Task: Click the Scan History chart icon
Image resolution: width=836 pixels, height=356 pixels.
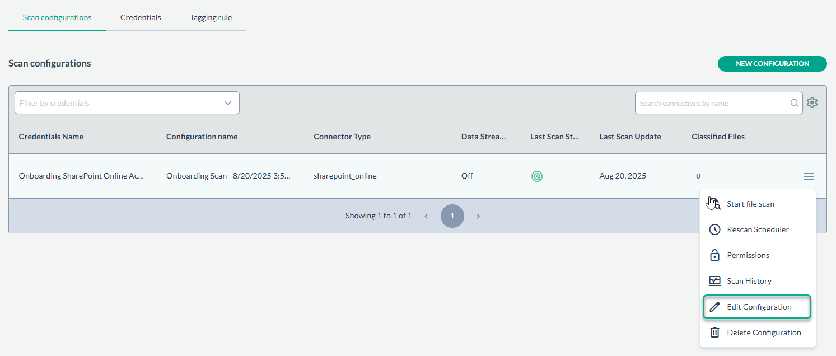Action: tap(714, 281)
